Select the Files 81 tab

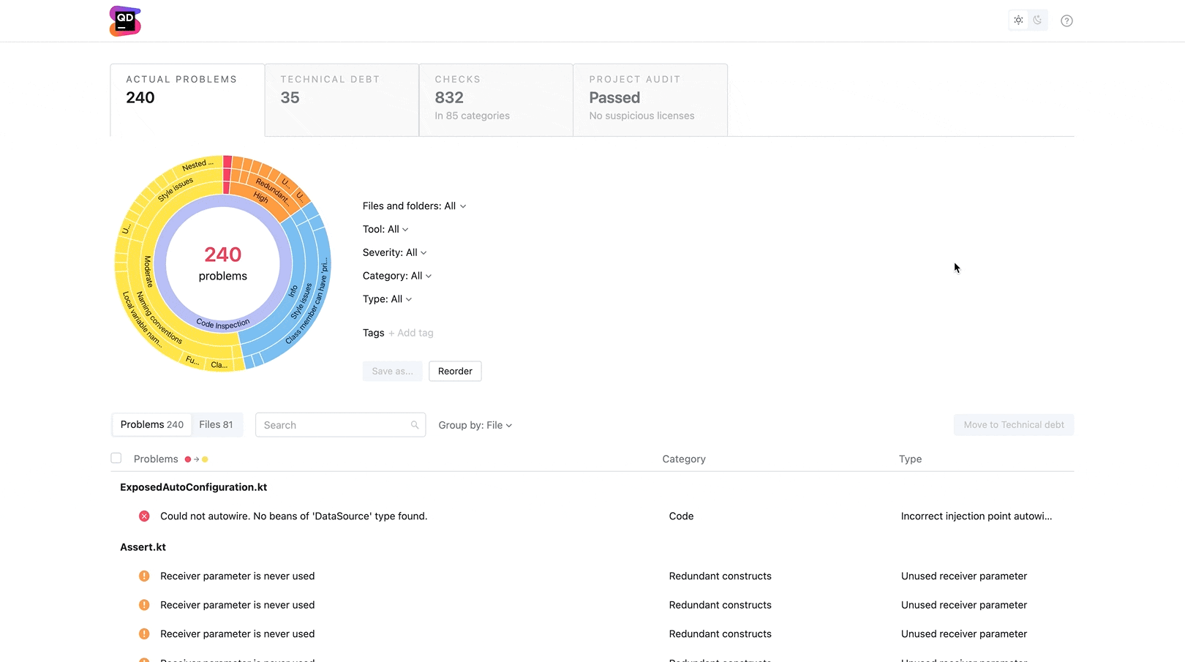click(216, 424)
